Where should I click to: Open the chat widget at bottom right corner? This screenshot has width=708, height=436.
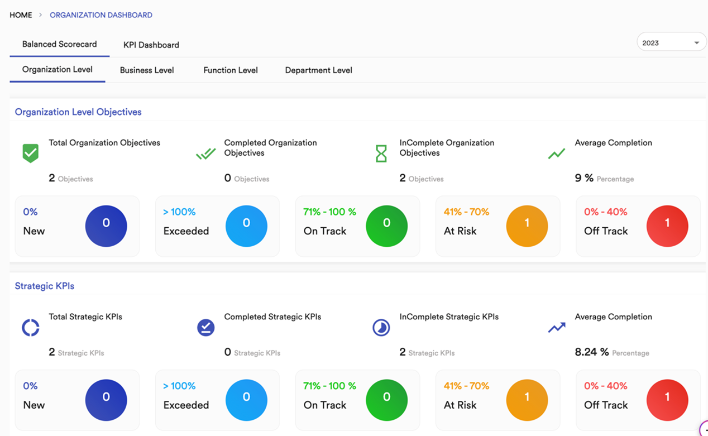(705, 433)
